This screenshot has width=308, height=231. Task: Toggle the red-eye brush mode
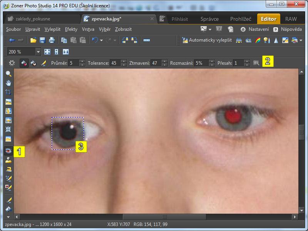[43, 63]
